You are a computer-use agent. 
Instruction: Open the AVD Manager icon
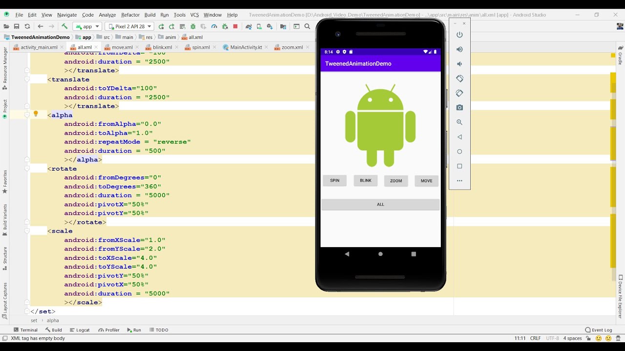pos(259,26)
